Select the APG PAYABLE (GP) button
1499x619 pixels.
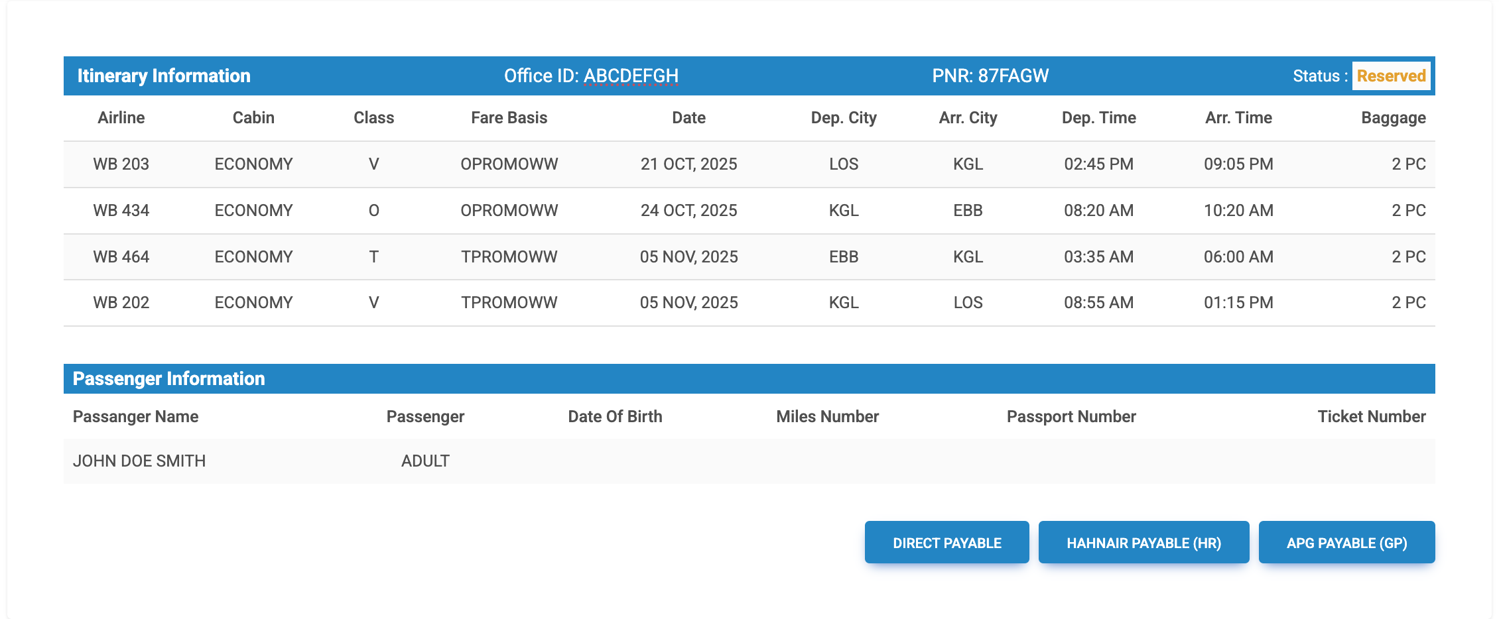[1346, 543]
